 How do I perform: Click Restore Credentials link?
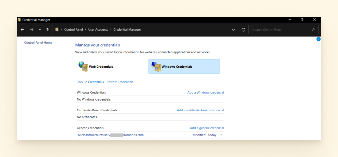click(x=120, y=82)
